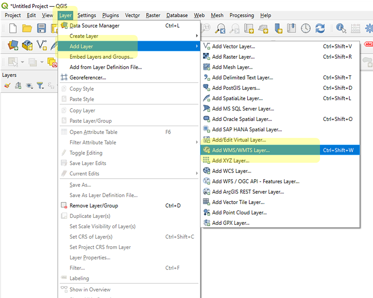Save the project with the floppy disk icon
Image resolution: width=373 pixels, height=298 pixels.
[41, 29]
